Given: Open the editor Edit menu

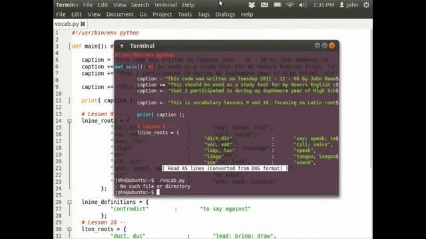Looking at the screenshot, I should (x=77, y=15).
